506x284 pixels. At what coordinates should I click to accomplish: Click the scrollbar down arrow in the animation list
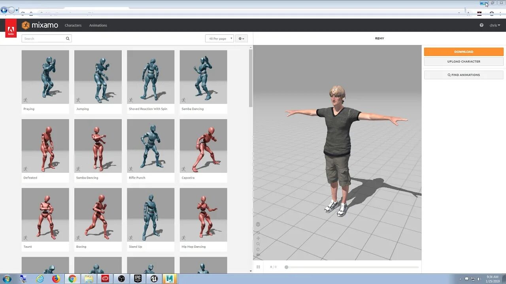[251, 271]
